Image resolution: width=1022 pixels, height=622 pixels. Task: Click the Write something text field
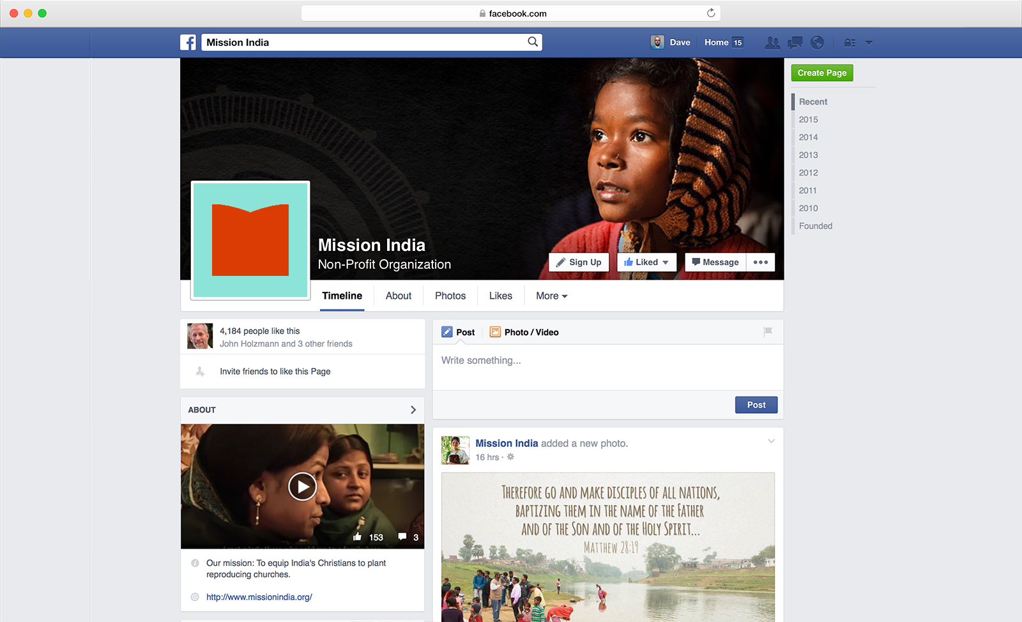[x=608, y=367]
